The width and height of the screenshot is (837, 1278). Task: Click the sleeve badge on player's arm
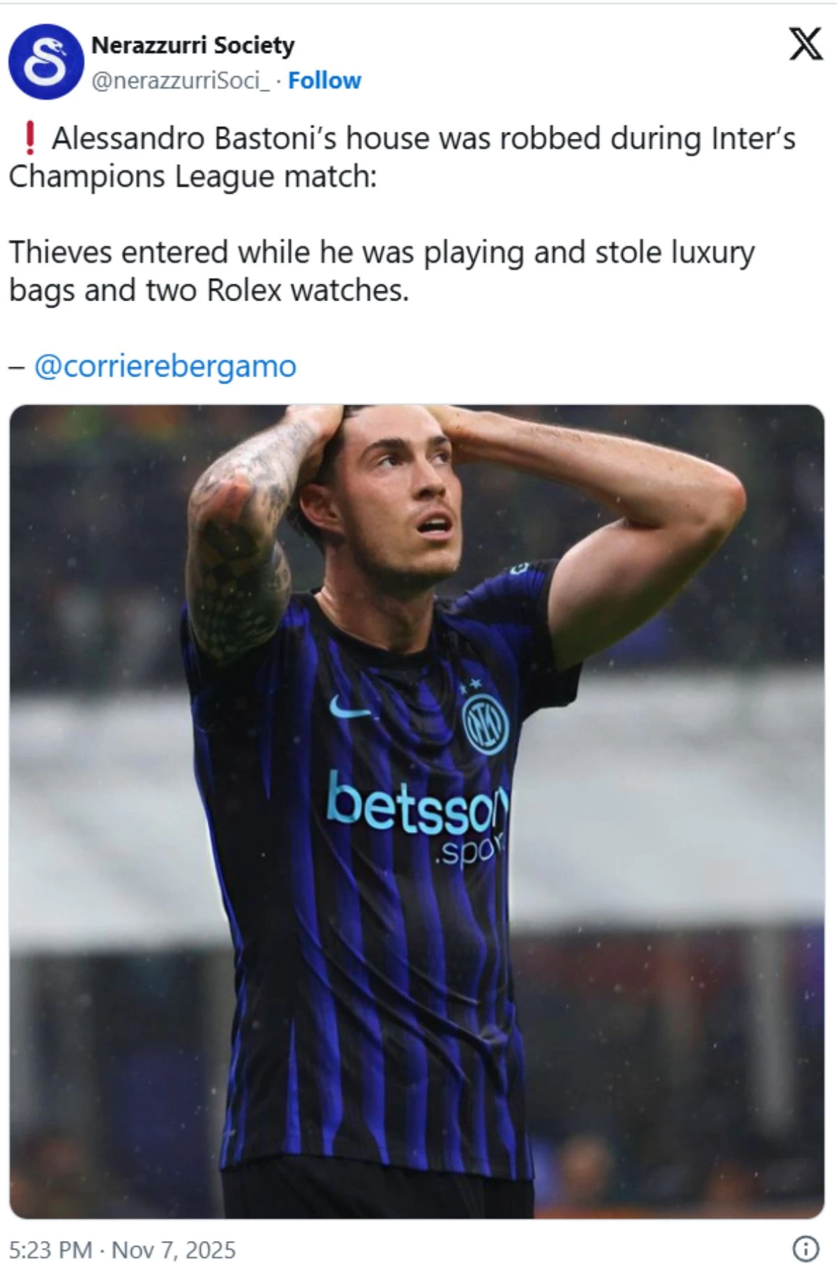[520, 568]
